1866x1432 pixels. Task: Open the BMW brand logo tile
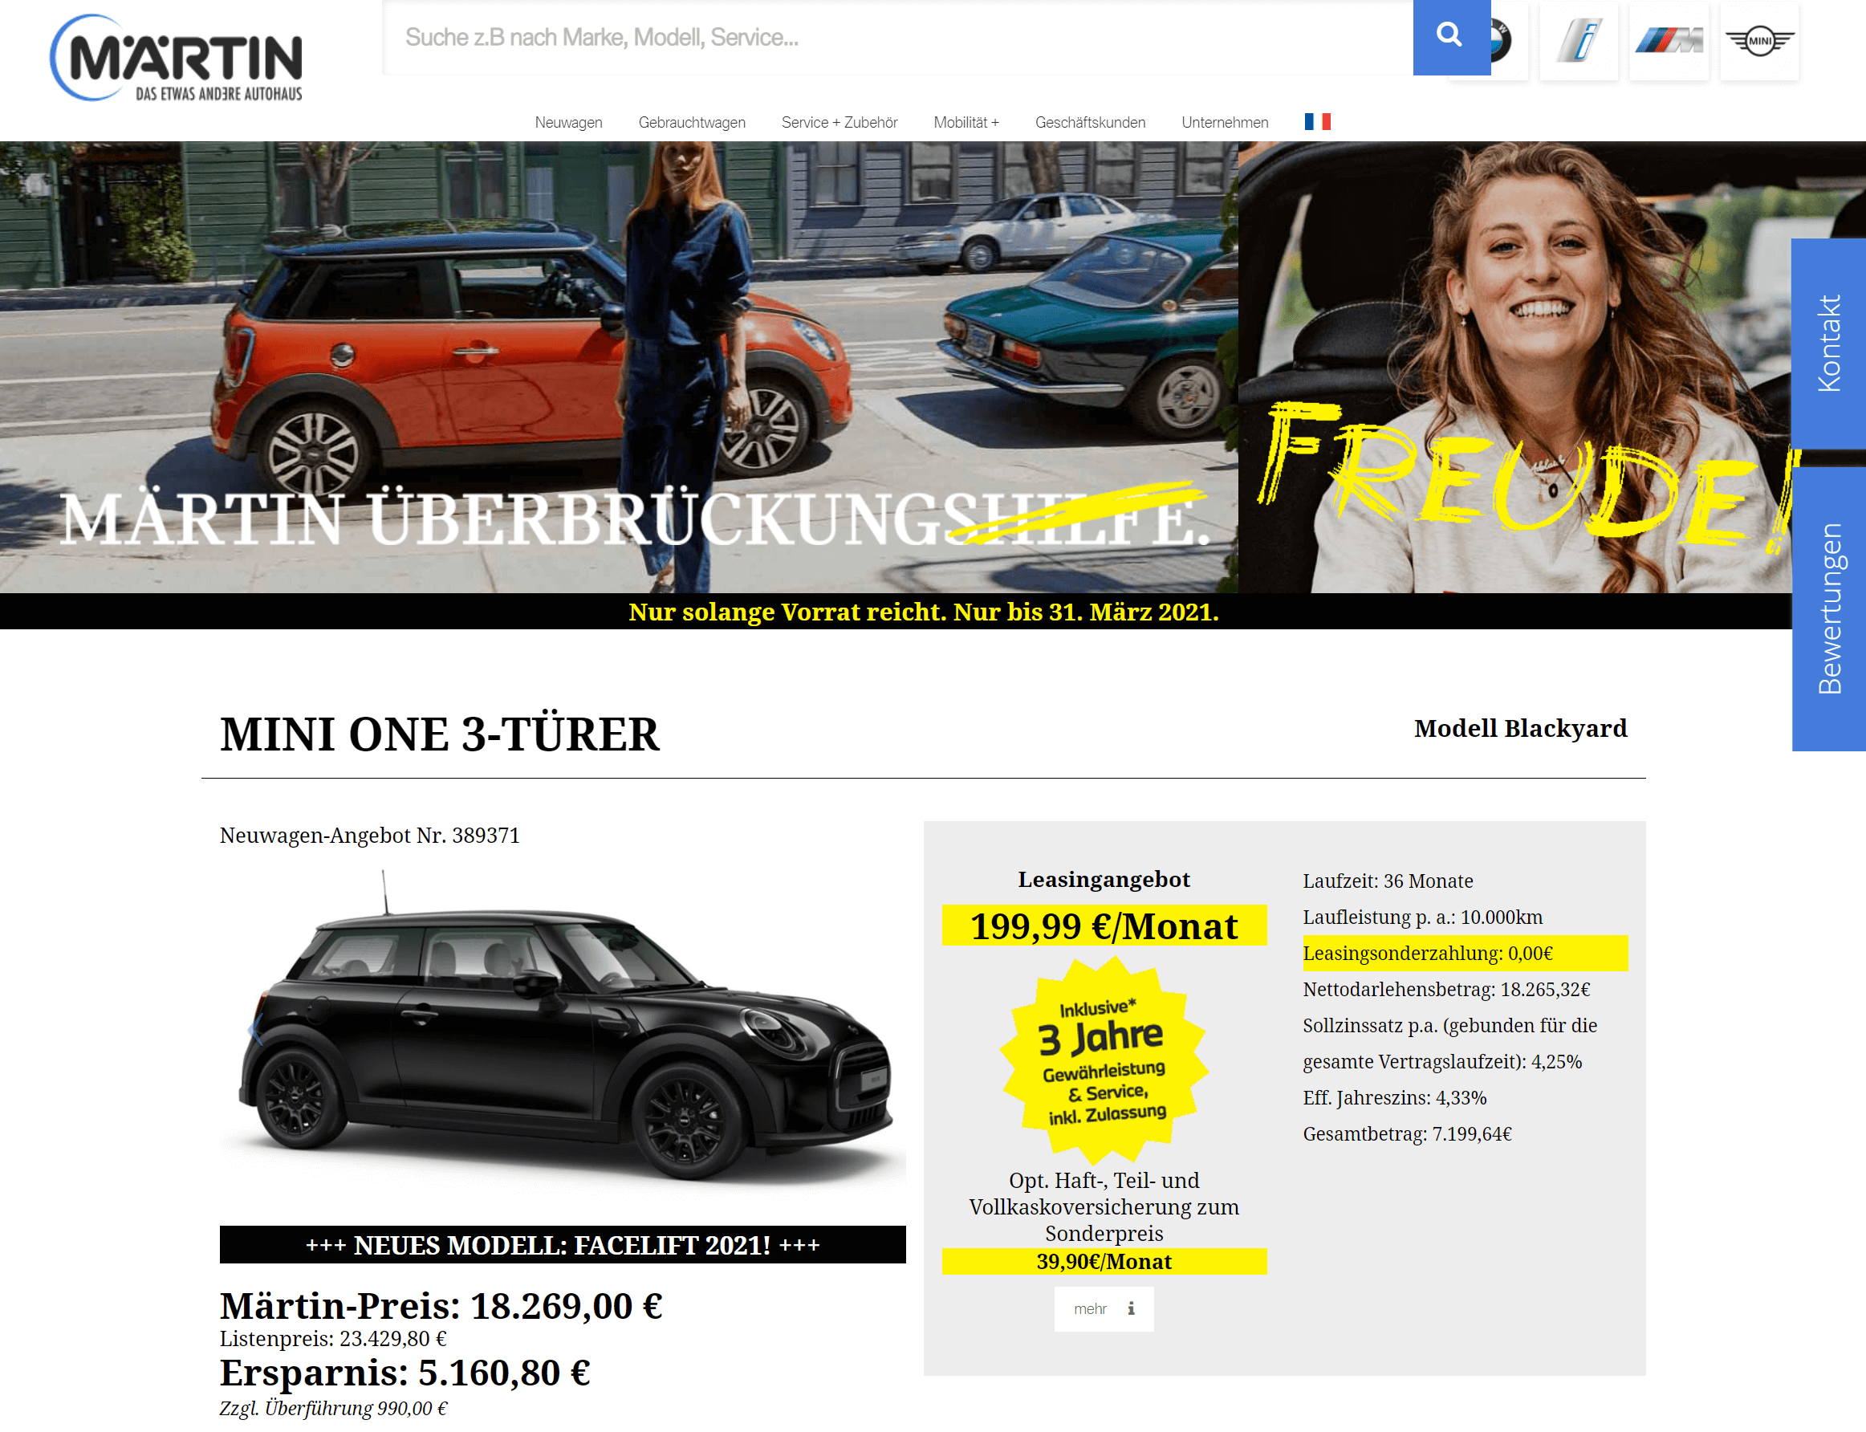[x=1508, y=41]
